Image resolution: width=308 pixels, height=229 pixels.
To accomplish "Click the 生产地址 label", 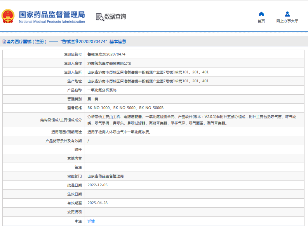I will (x=75, y=81).
